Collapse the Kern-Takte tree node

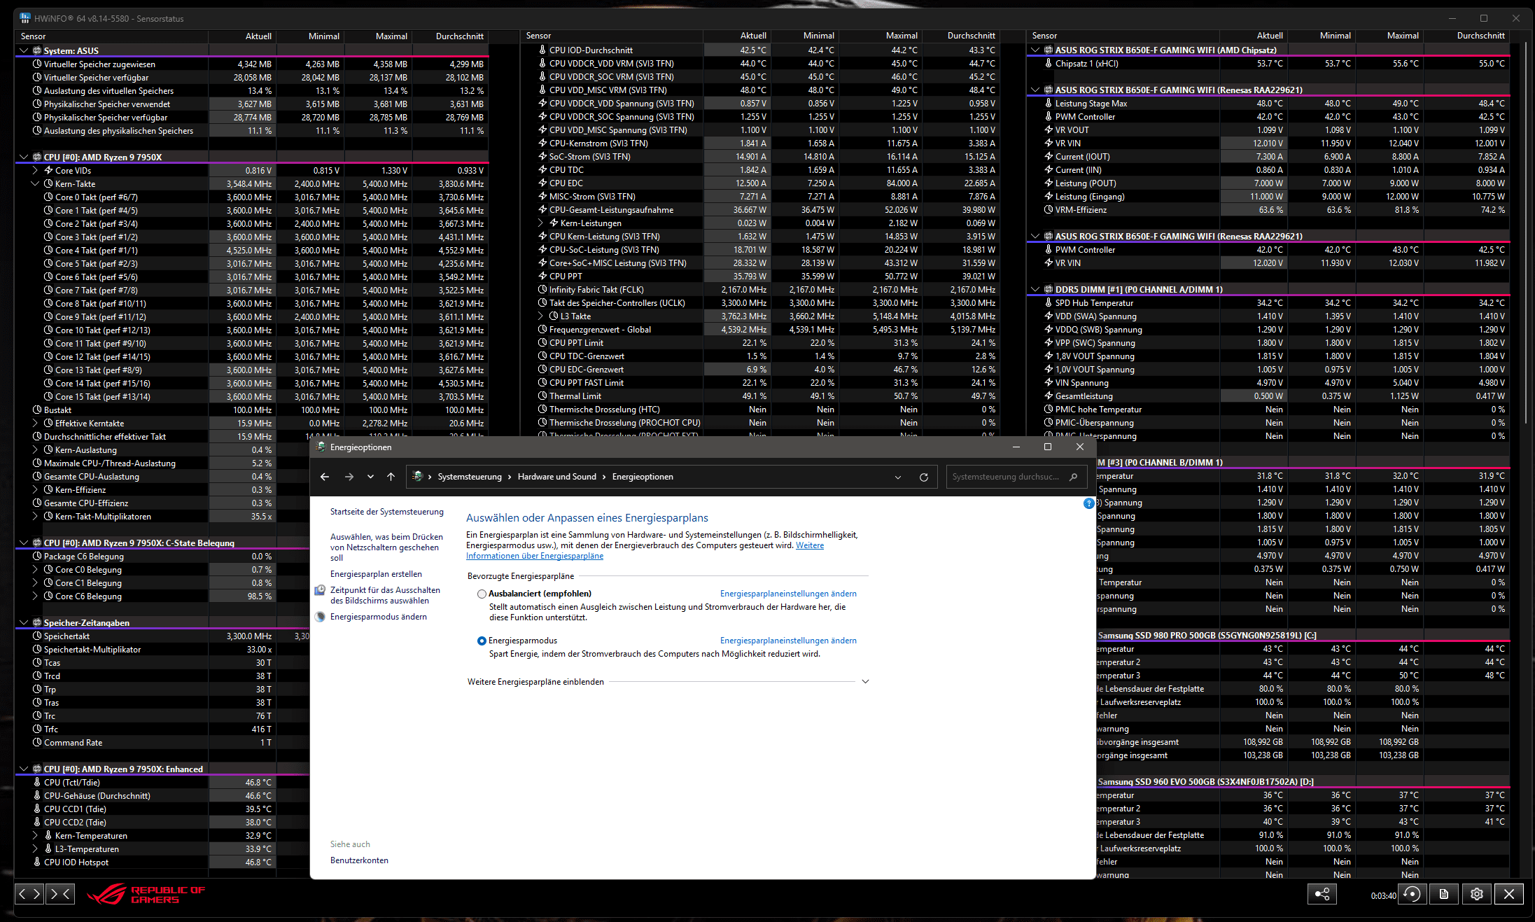(35, 183)
